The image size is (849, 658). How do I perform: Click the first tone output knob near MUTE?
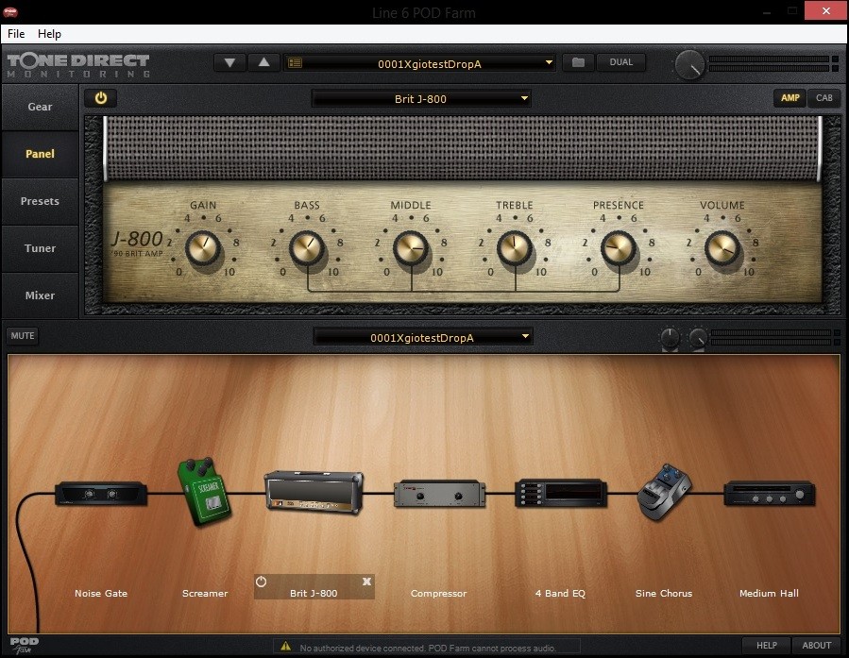pos(670,338)
